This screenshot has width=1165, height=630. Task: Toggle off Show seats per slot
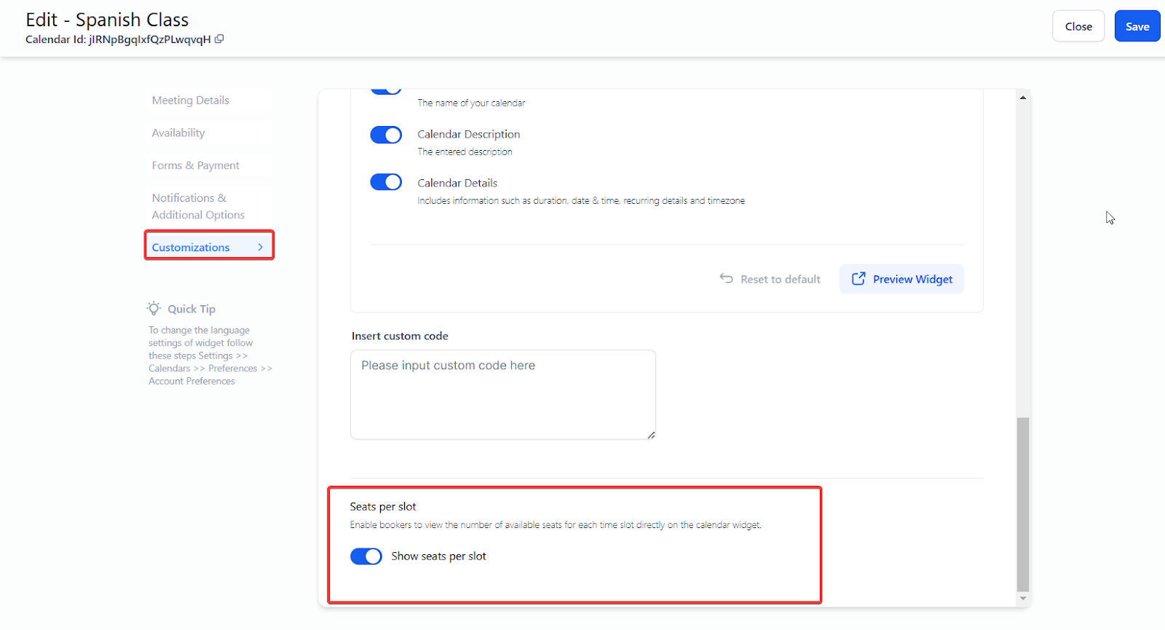(366, 556)
